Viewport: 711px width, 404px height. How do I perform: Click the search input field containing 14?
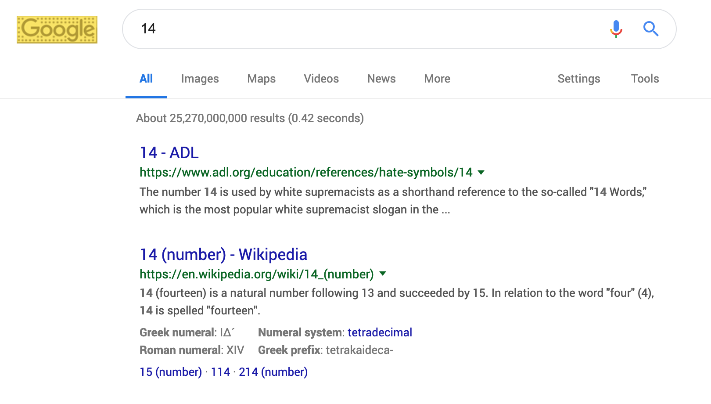coord(369,29)
